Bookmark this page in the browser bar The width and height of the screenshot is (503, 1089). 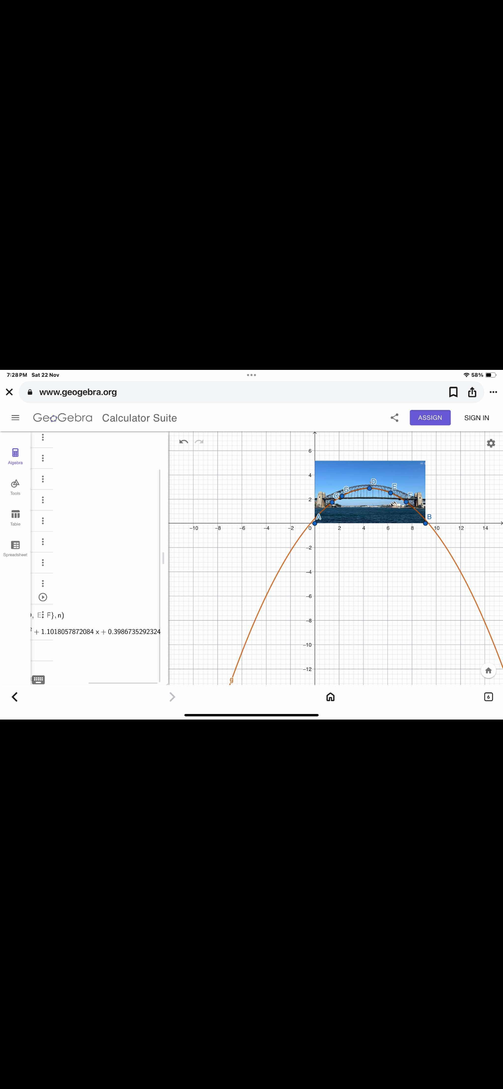[x=453, y=392]
